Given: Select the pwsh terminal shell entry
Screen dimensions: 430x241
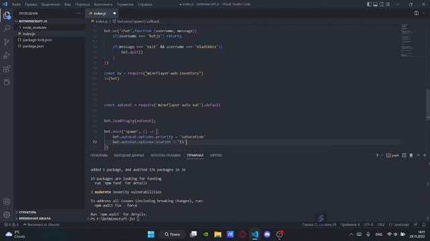Looking at the screenshot, I should 392,155.
